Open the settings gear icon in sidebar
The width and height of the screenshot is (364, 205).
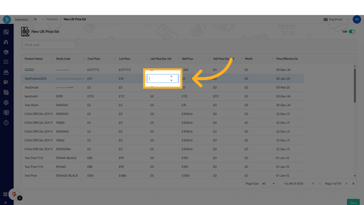click(6, 102)
